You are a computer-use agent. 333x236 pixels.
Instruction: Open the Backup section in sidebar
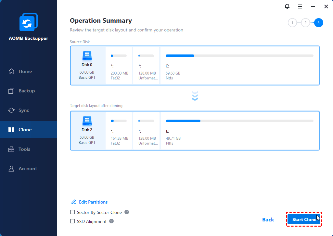click(x=26, y=91)
